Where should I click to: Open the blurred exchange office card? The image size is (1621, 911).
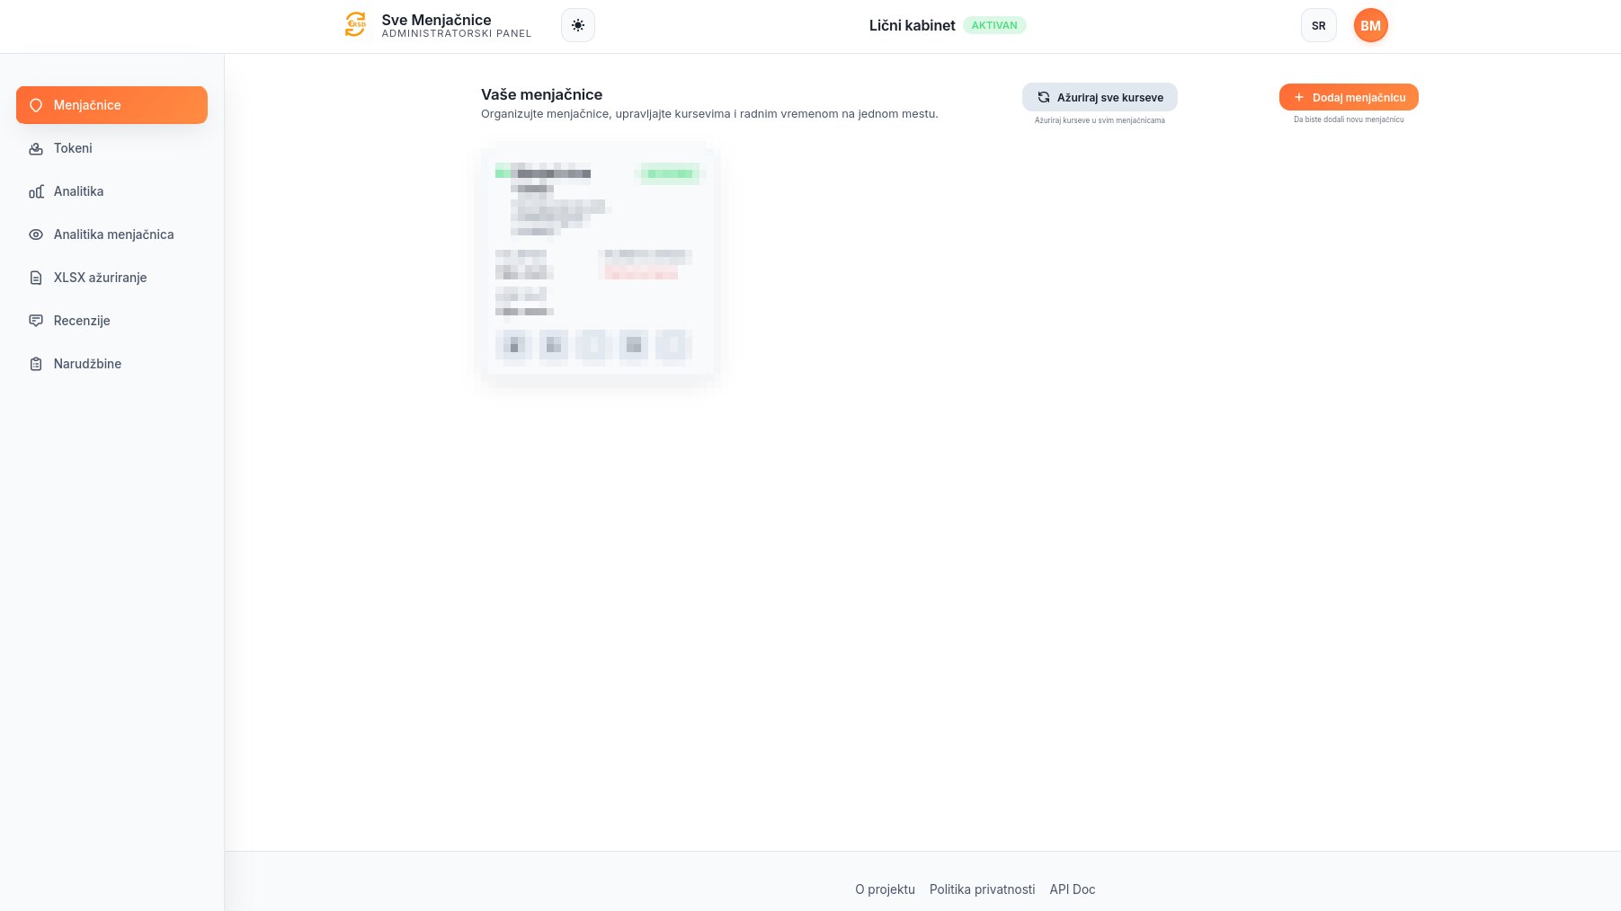(x=600, y=262)
